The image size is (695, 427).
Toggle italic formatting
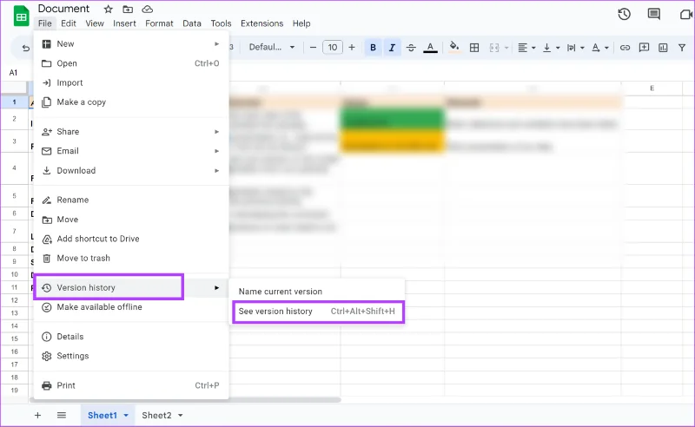[392, 48]
